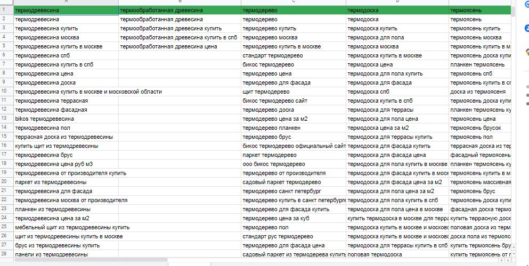
Task: Select cell 'щит термодерево'
Action: [294, 92]
